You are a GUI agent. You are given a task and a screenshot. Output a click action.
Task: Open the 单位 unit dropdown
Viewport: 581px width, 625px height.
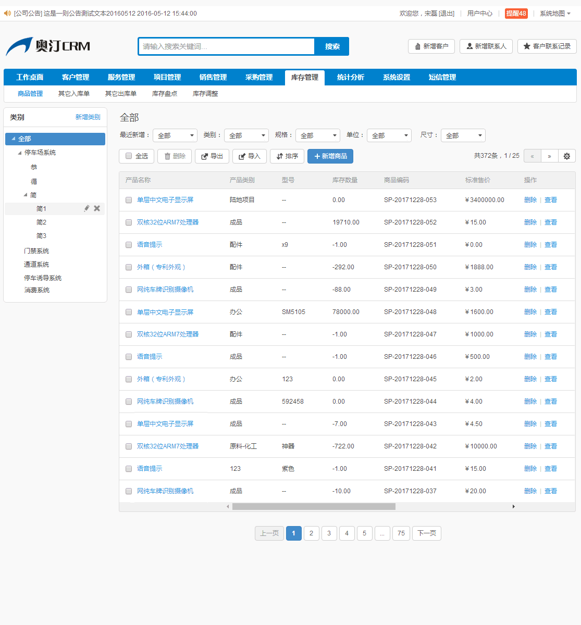coord(389,135)
